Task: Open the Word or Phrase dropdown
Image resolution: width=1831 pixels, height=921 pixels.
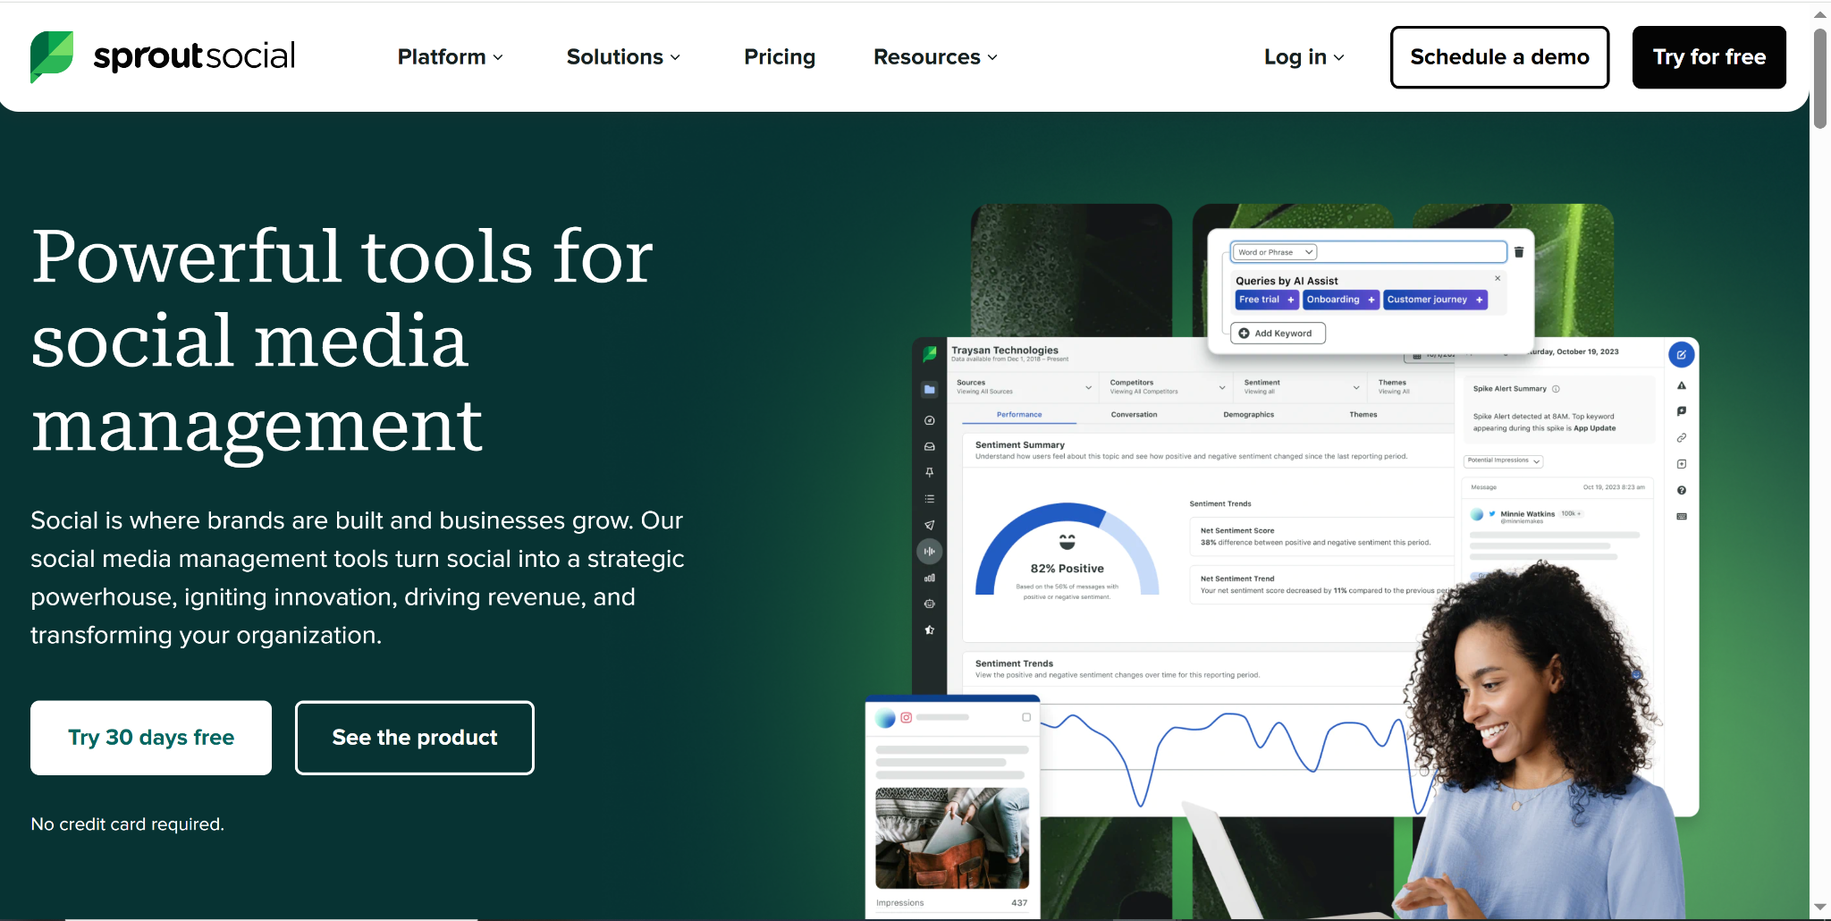Action: 1275,252
